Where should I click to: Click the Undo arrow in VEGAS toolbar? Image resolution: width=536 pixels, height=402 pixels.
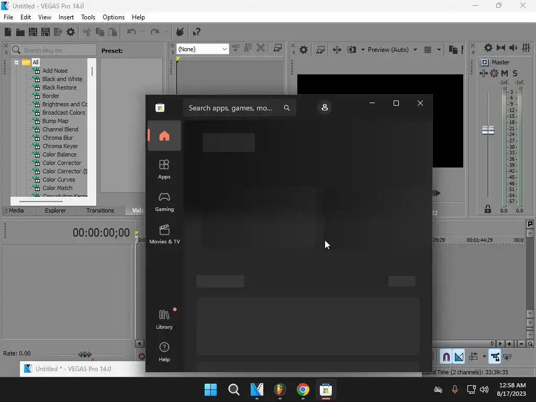click(x=131, y=32)
